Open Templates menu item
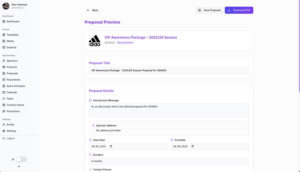The width and height of the screenshot is (300, 172). tap(12, 35)
